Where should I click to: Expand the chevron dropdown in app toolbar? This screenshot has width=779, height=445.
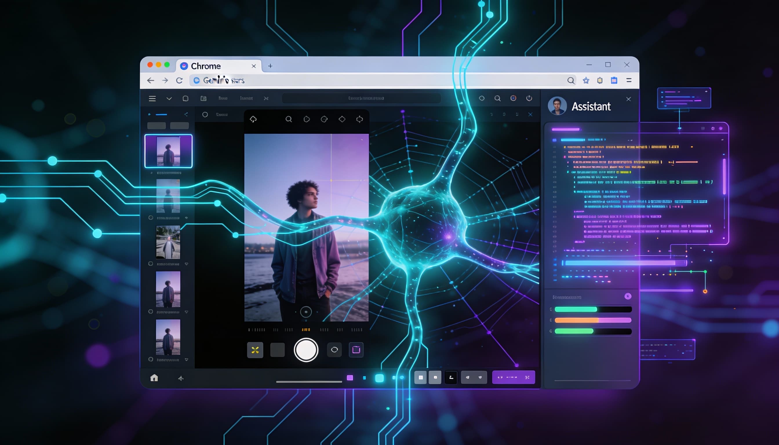click(169, 99)
